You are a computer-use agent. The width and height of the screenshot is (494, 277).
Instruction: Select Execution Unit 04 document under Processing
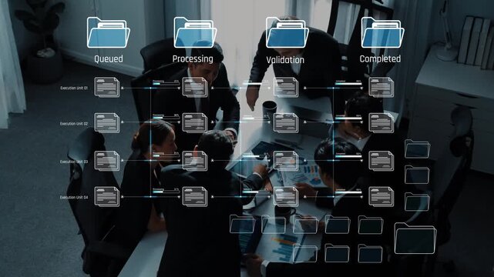195,197
